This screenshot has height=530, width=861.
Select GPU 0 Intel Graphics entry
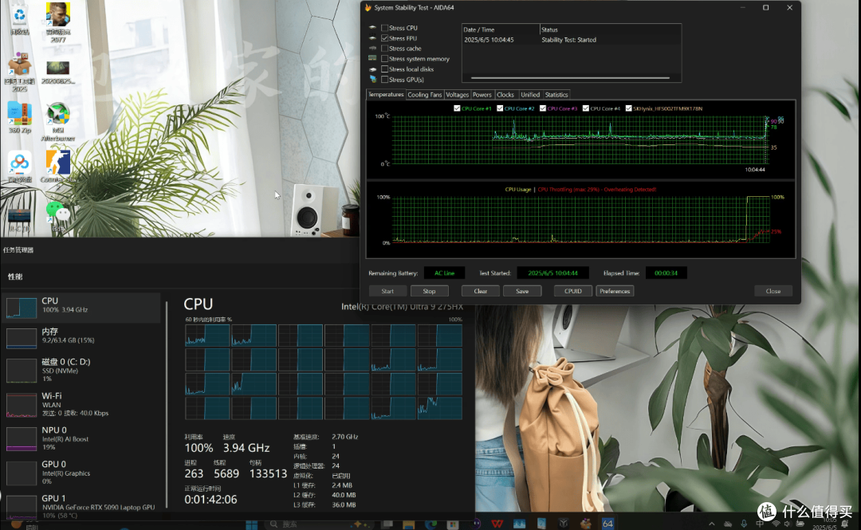click(82, 473)
